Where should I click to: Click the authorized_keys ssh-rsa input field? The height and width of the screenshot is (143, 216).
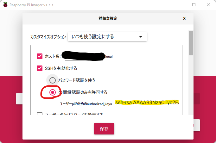147,103
